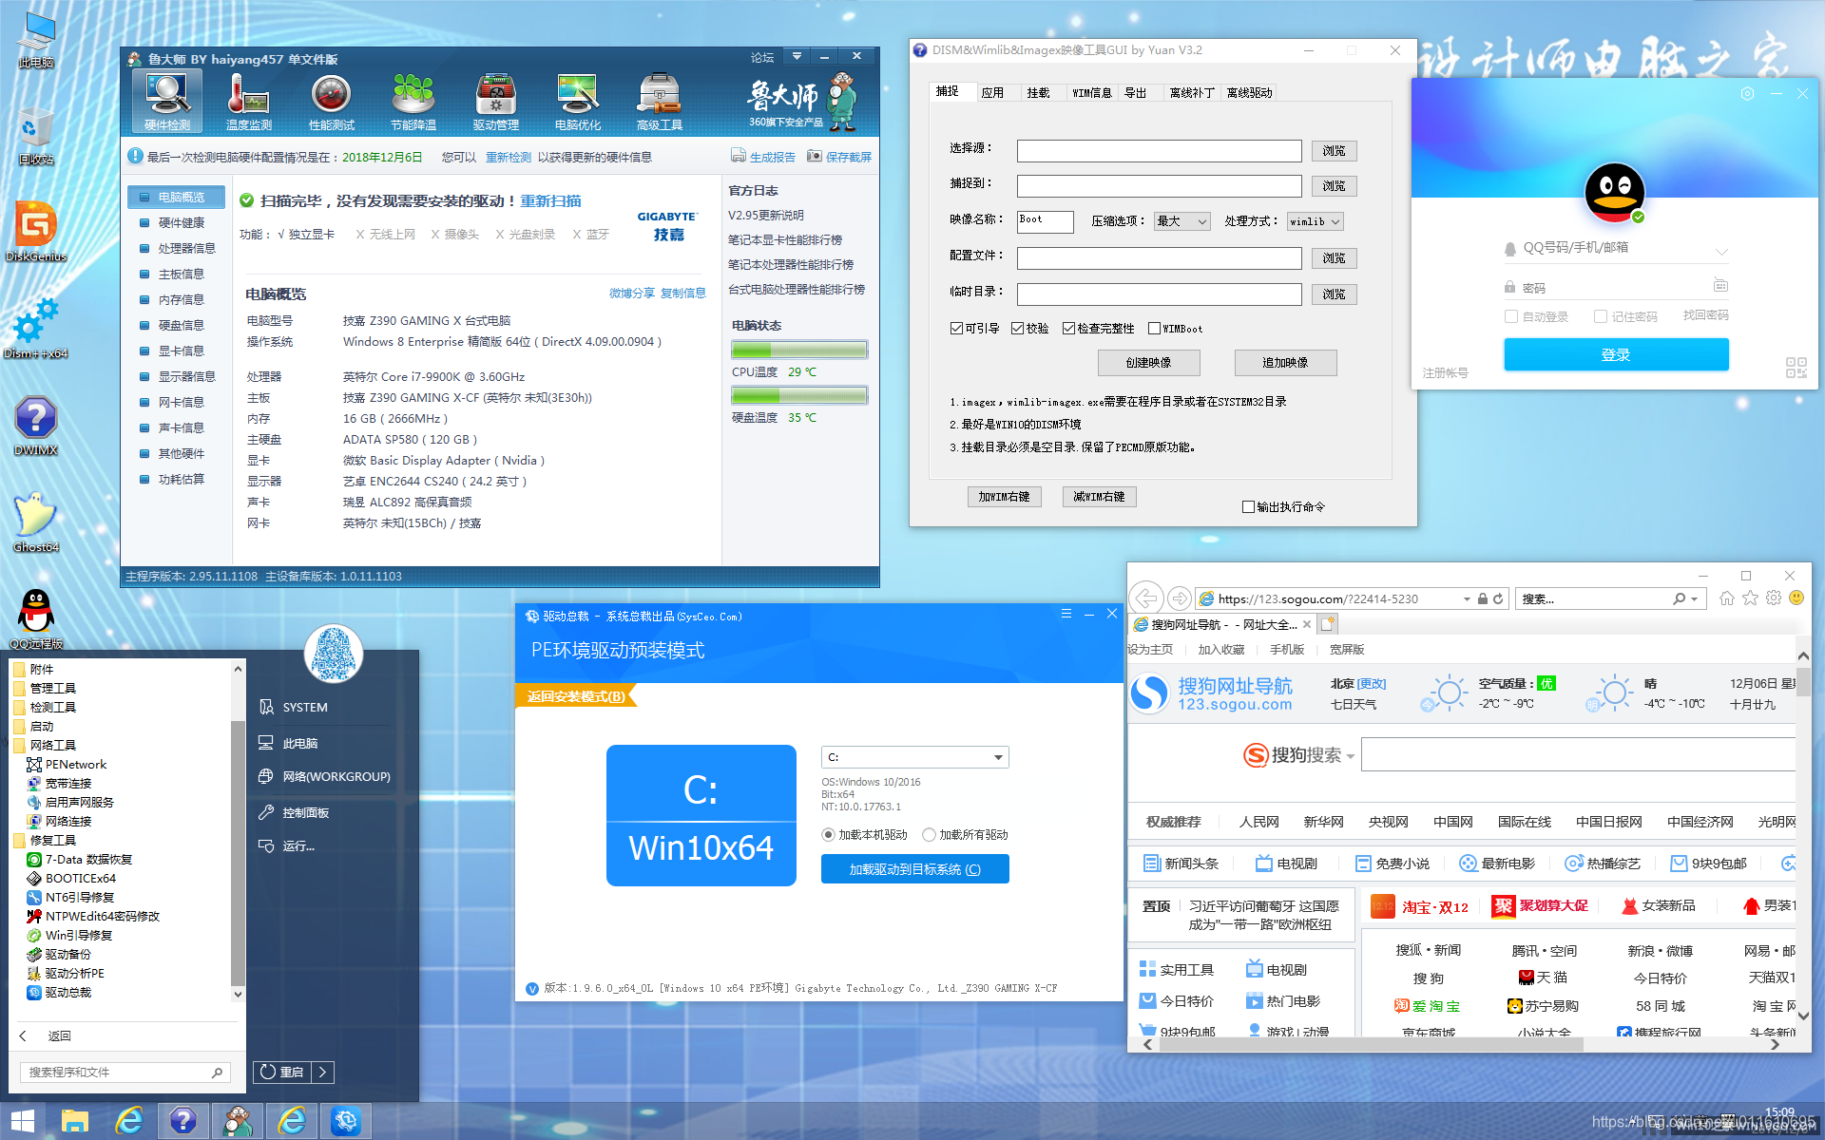Open 驱动管理 icon
This screenshot has width=1825, height=1140.
496,102
